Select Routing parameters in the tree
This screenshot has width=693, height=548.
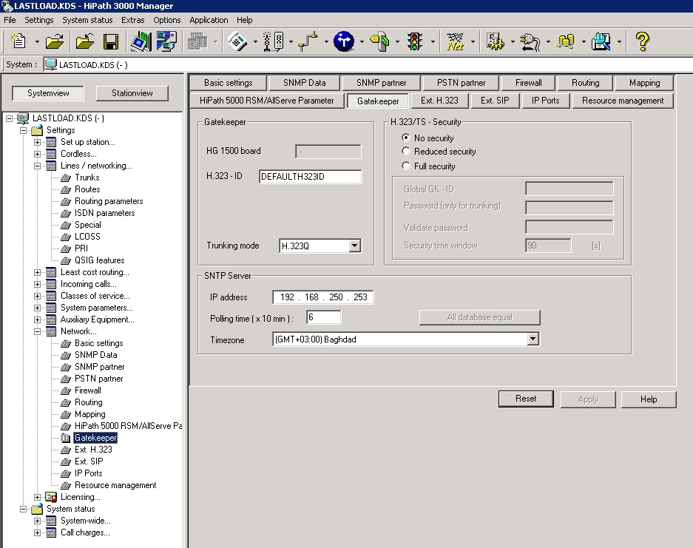pos(109,201)
